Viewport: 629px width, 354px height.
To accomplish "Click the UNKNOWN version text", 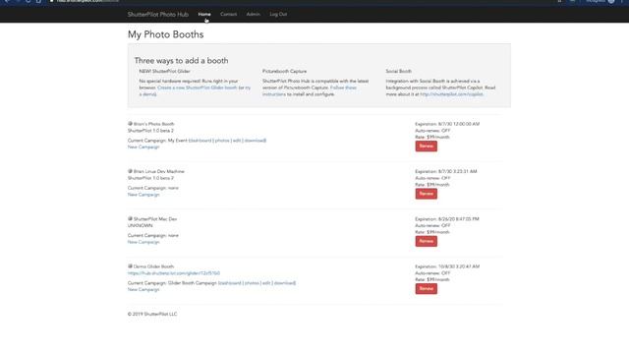I will click(x=140, y=225).
